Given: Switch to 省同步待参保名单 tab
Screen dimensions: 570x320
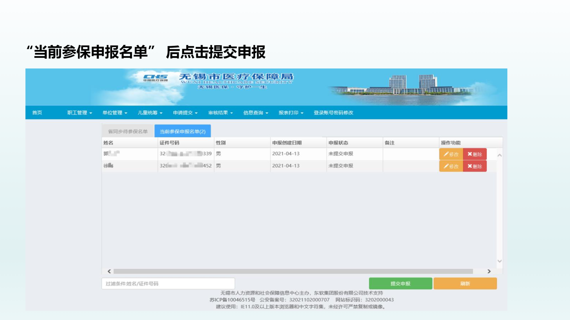Looking at the screenshot, I should (x=128, y=131).
